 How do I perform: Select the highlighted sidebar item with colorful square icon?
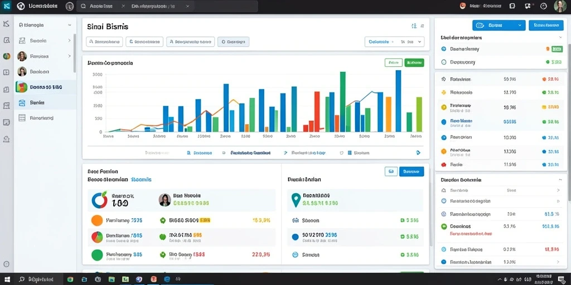45,87
